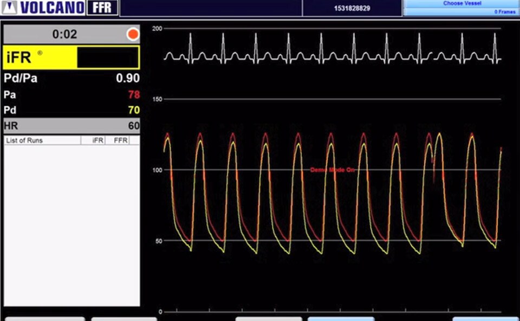
Task: Click the Pd/Pa ratio showing 0.90
Action: point(128,78)
